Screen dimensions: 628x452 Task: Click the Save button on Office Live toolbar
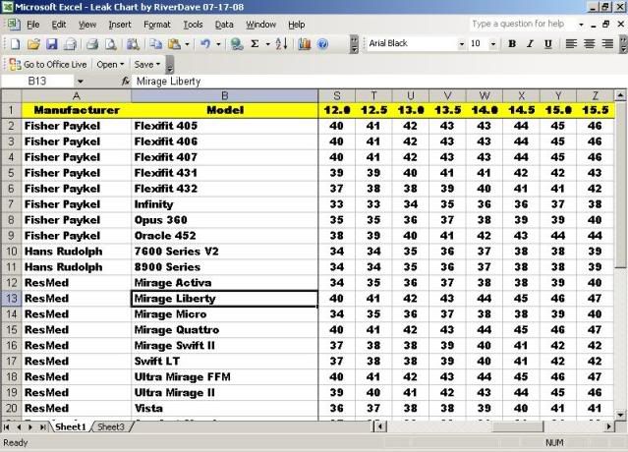point(145,64)
